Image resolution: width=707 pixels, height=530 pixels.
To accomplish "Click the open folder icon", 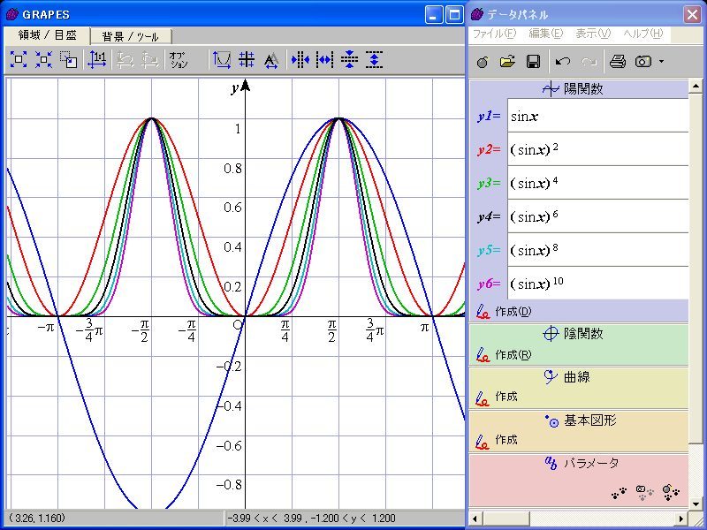I will pyautogui.click(x=507, y=62).
